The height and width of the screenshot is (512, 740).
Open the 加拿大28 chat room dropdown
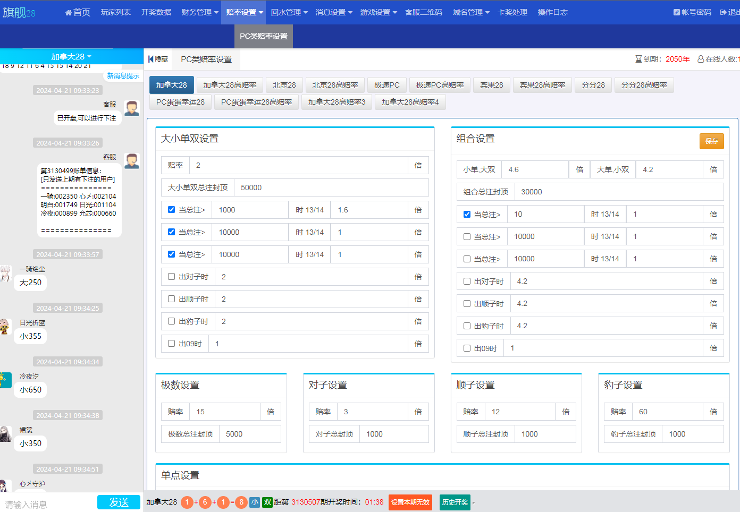point(71,56)
